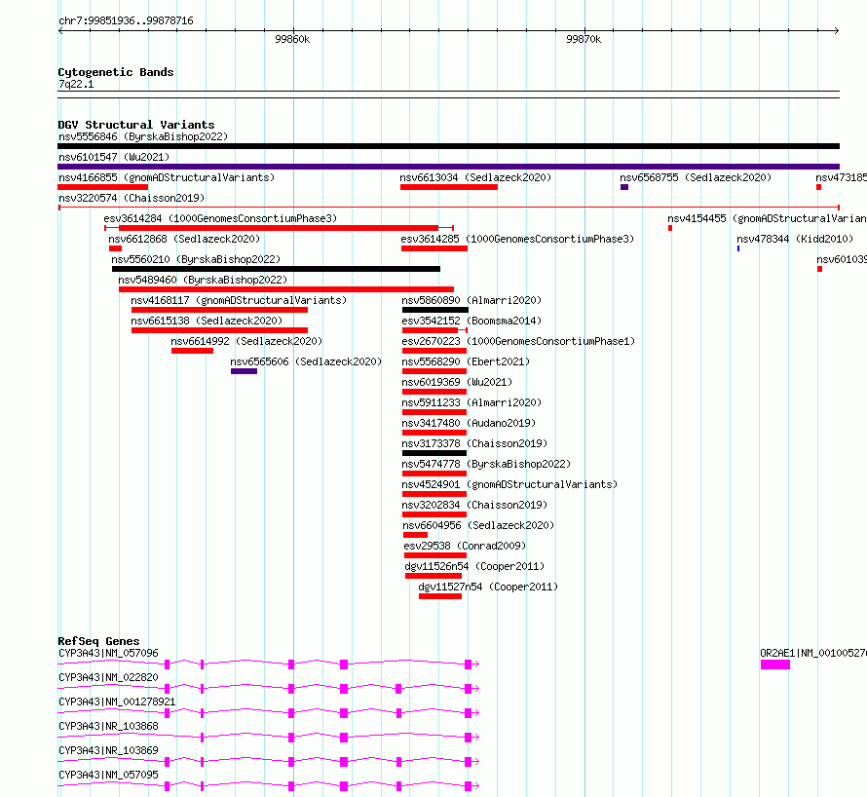Click the red bar under dgv11527n54
This screenshot has height=797, width=867.
[x=440, y=596]
